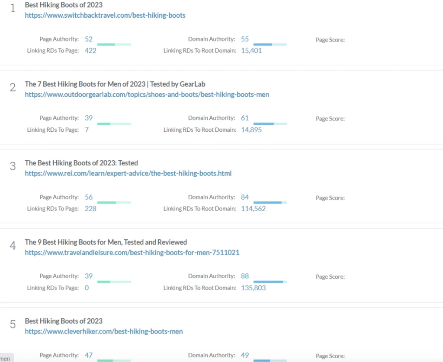Click Linking RDs To Root Domain value 15,401

[251, 51]
